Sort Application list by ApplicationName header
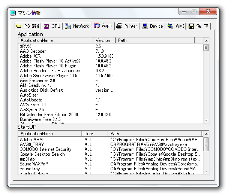Viewport: 228px width, 195px height. click(x=56, y=40)
